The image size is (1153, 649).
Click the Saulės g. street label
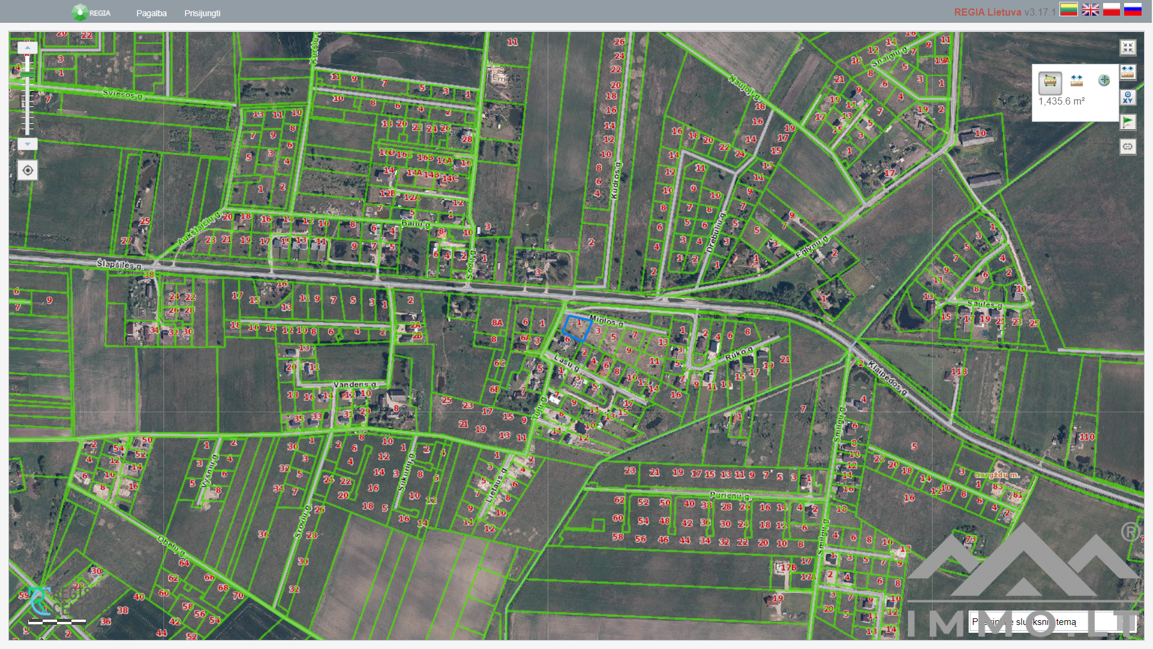(984, 304)
